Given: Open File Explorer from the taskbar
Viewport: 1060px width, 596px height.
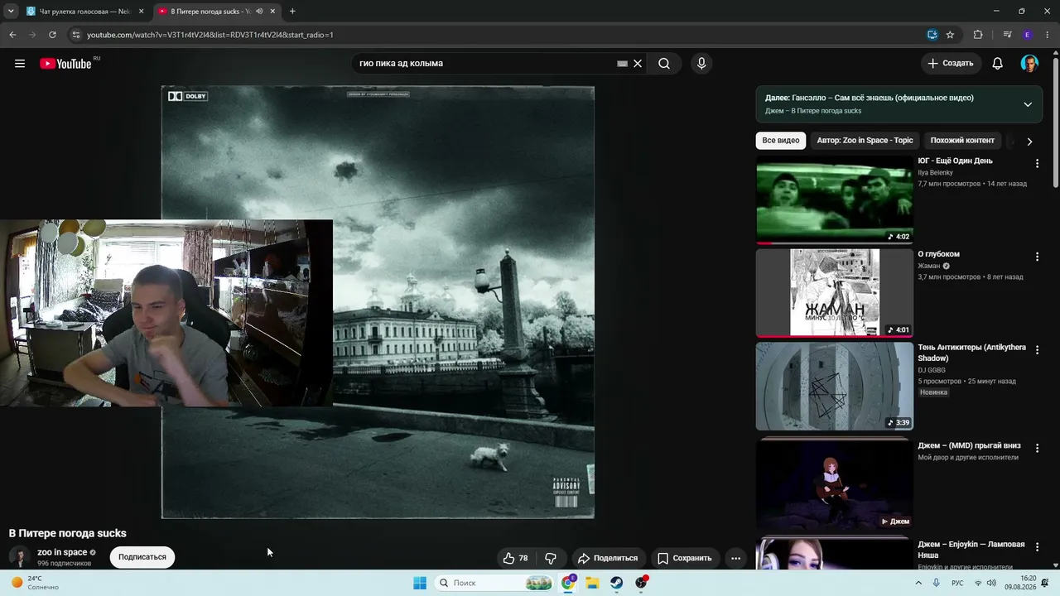Looking at the screenshot, I should coord(593,583).
